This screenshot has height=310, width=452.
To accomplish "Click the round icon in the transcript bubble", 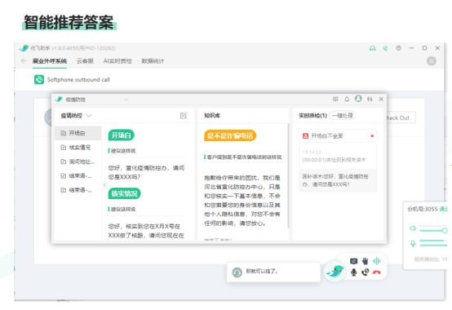I will 237,272.
